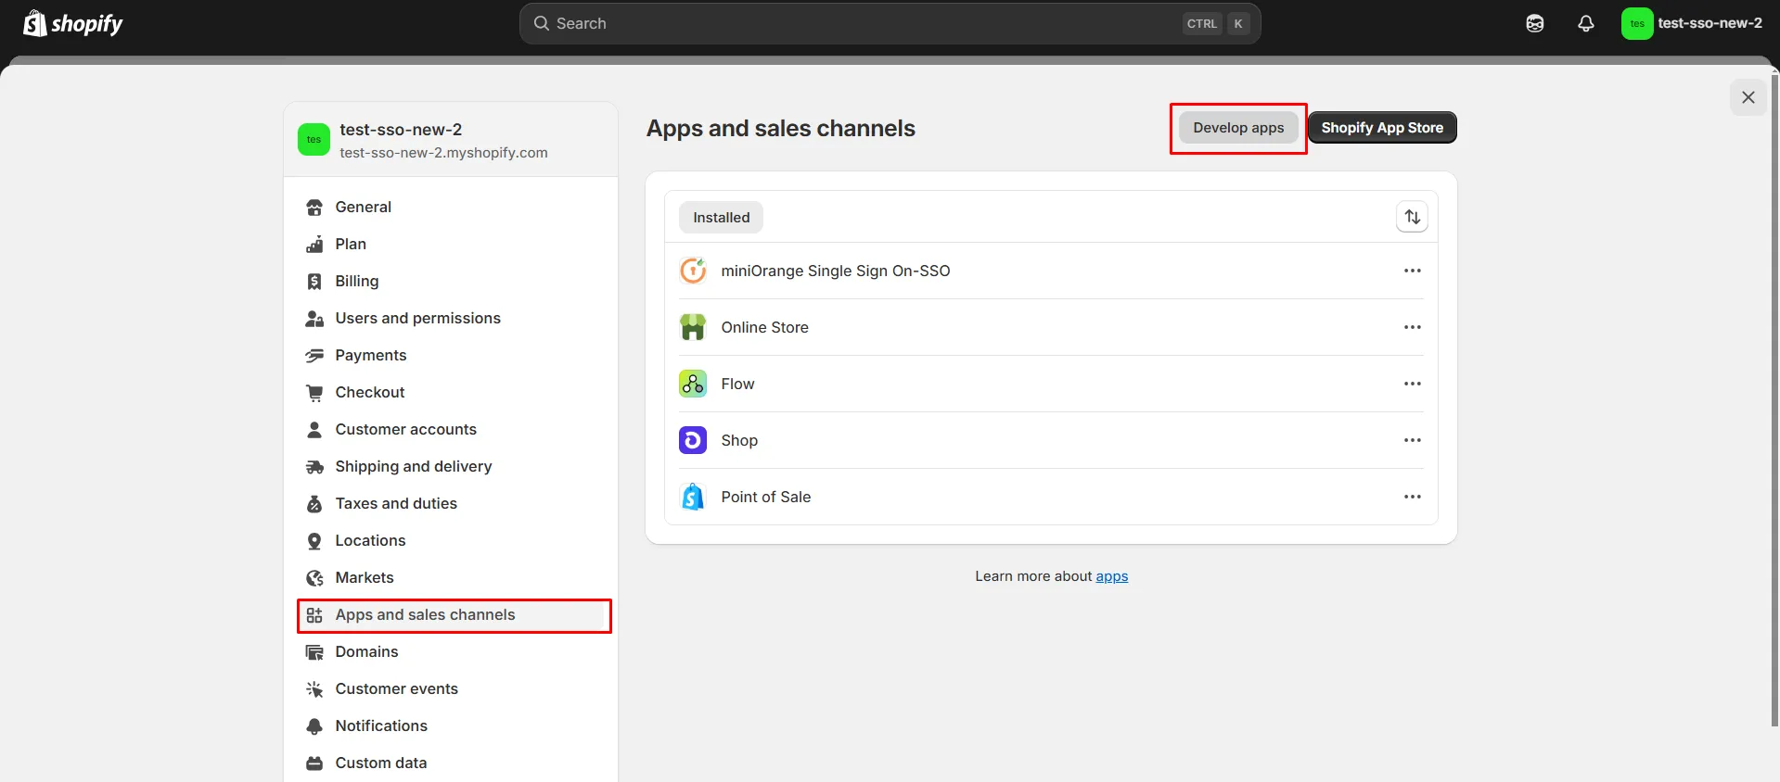Image resolution: width=1780 pixels, height=782 pixels.
Task: Click the Markets globe icon in sidebar
Action: point(314,578)
